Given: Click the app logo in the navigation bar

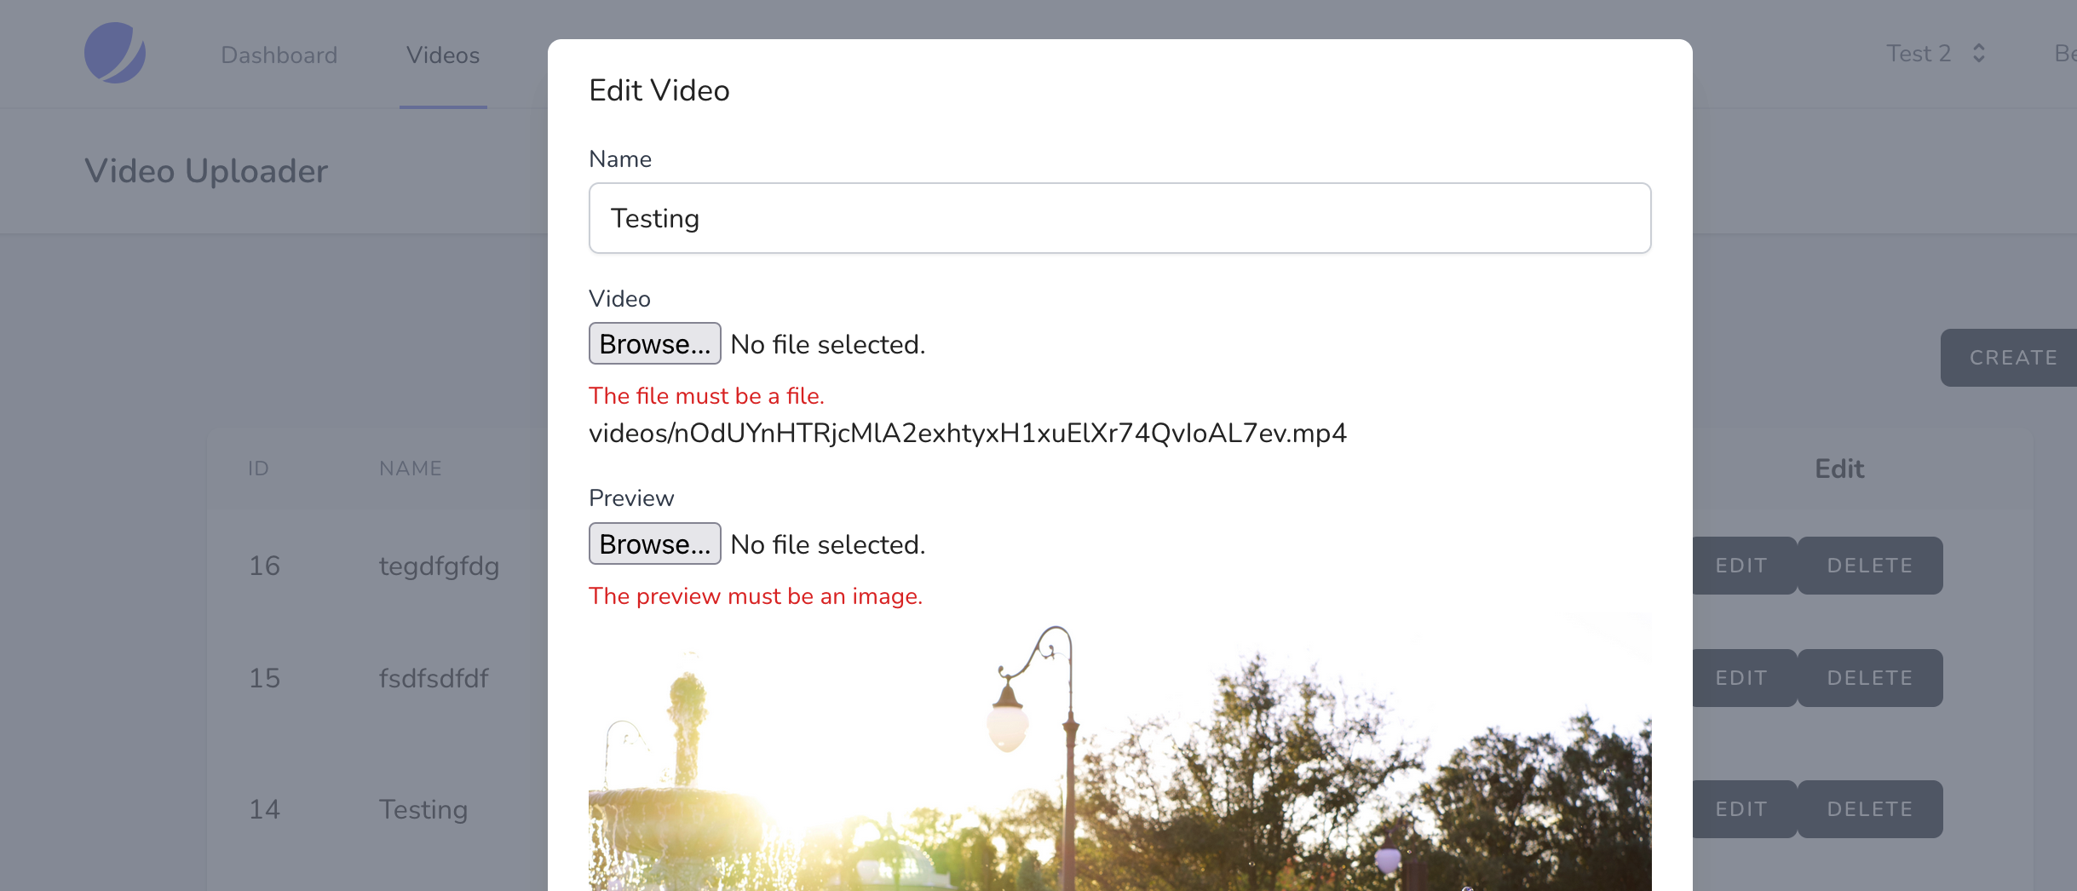Looking at the screenshot, I should click(115, 53).
